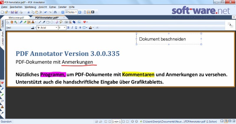Open the Bearbeiten menu
The height and width of the screenshot is (124, 236).
pos(16,7)
